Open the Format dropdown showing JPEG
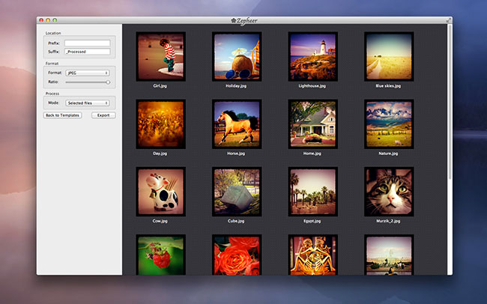 (87, 73)
